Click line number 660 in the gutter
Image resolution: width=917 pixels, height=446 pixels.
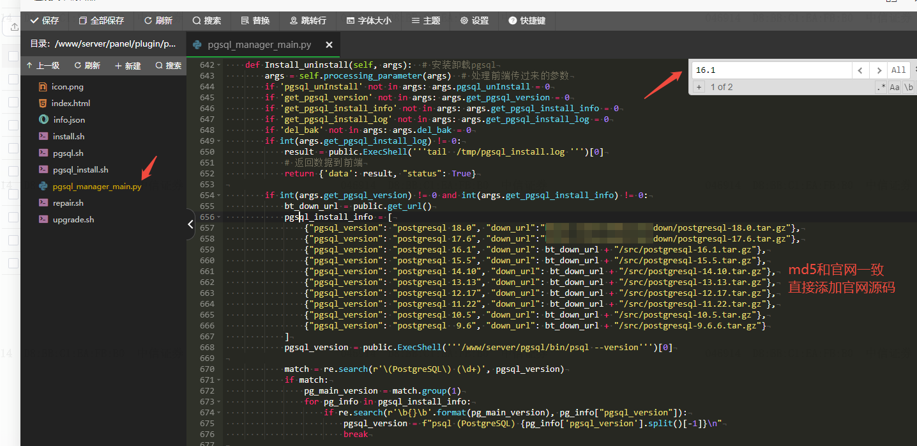point(207,261)
